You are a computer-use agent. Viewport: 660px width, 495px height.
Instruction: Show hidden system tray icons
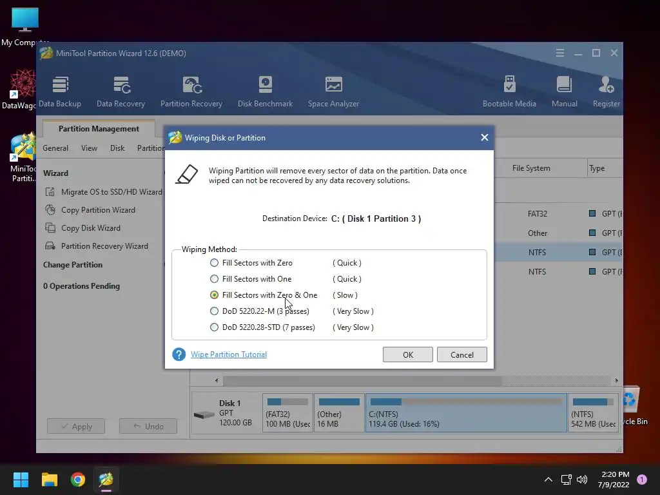548,480
